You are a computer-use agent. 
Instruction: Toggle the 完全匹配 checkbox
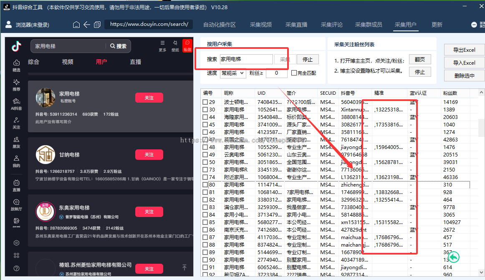point(294,73)
